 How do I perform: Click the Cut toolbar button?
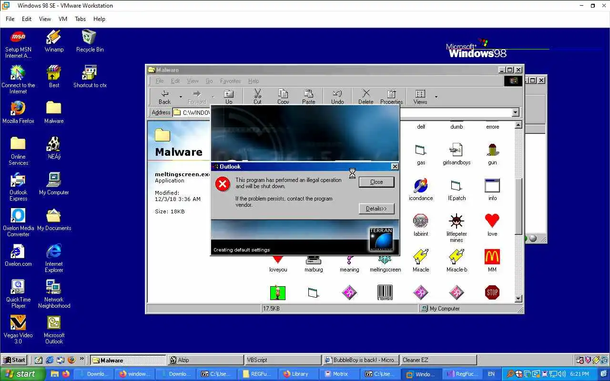257,97
